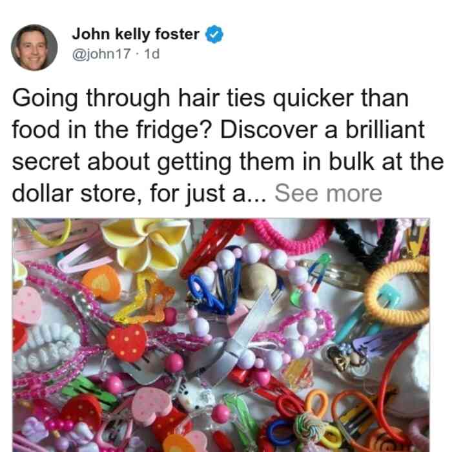Viewport: 452px width, 452px height.
Task: Expand the post with See more
Action: [328, 194]
